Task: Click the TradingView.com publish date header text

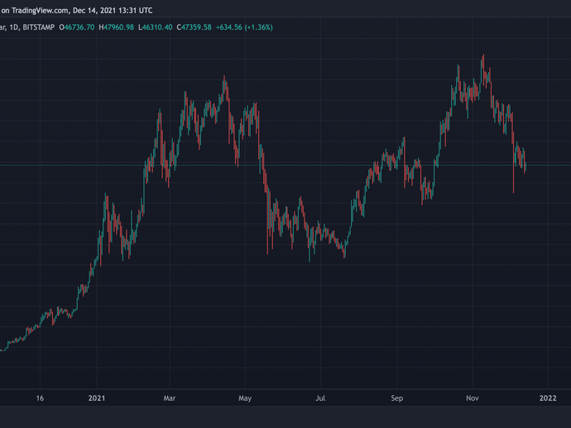Action: pos(76,11)
